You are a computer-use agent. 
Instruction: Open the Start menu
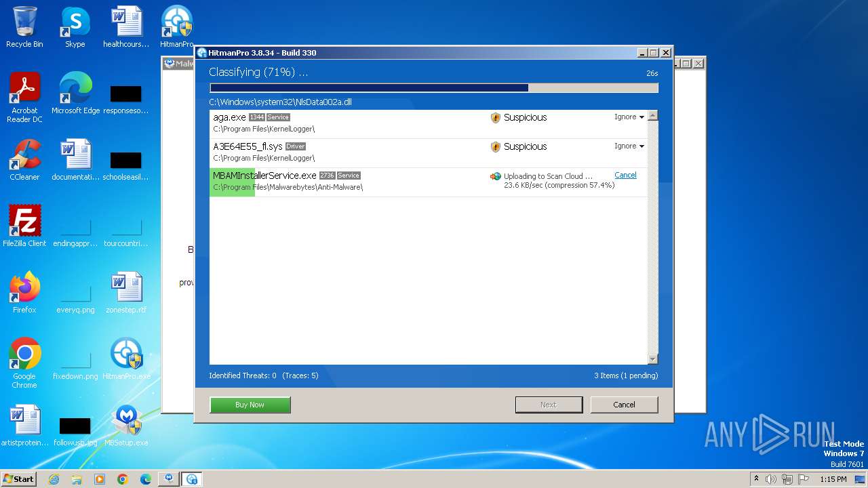(x=19, y=479)
